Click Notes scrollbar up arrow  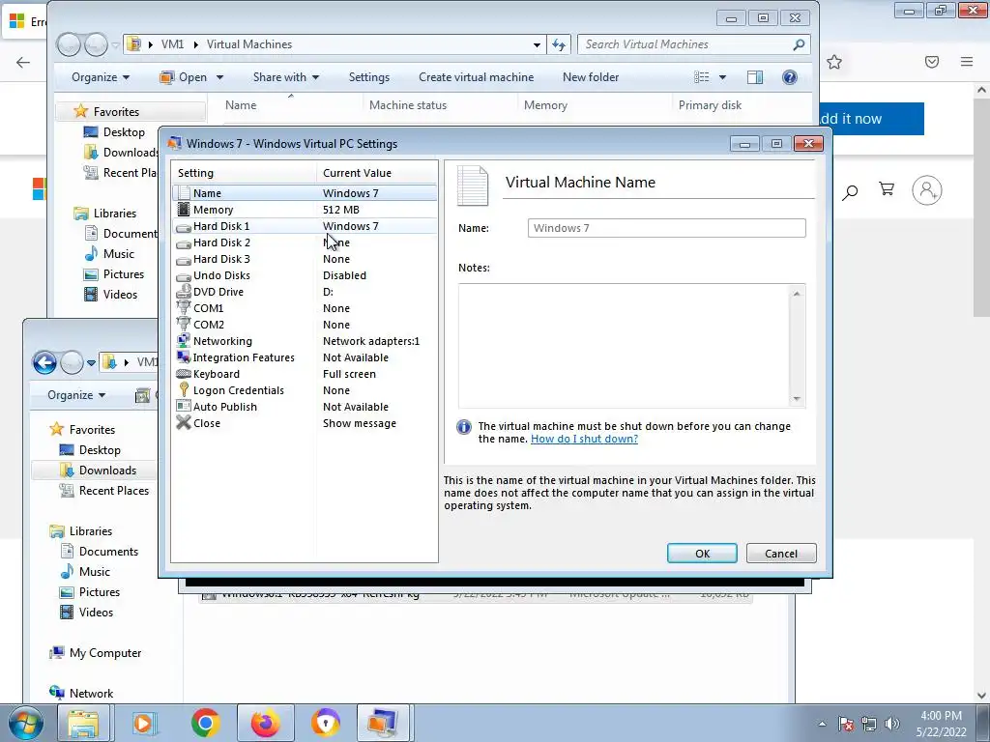[797, 294]
